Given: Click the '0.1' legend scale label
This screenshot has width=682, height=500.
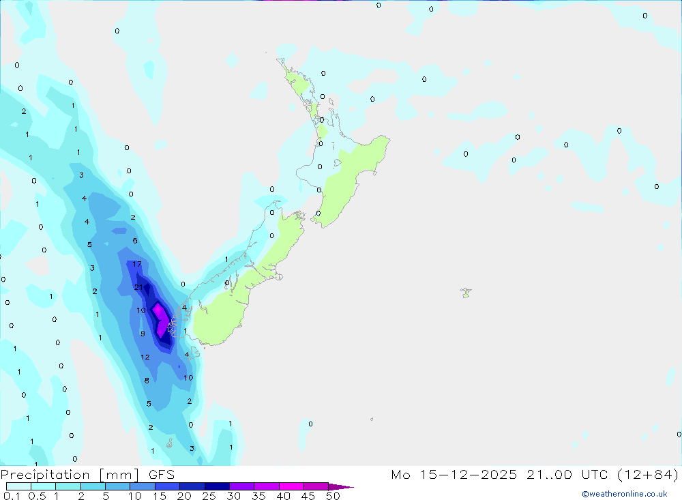Looking at the screenshot, I should pyautogui.click(x=12, y=496).
